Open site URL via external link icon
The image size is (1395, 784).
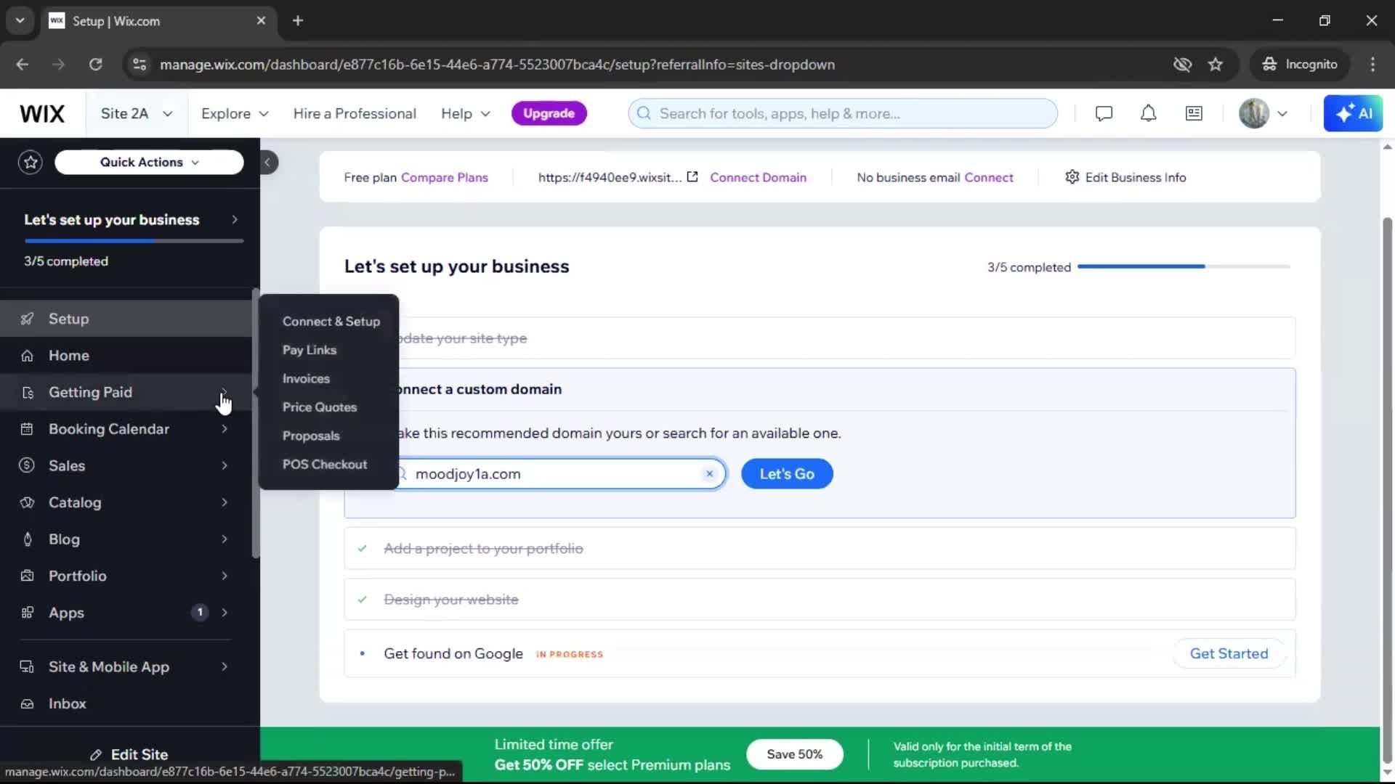coord(692,176)
